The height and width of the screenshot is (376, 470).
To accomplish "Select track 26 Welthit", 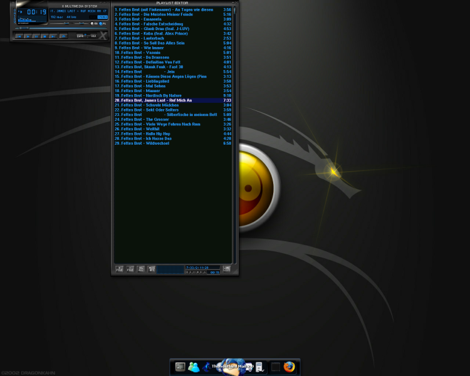I will [x=173, y=129].
